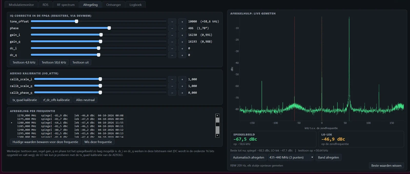This screenshot has width=410, height=174.
Task: Click the phase slider handle
Action: coord(109,28)
